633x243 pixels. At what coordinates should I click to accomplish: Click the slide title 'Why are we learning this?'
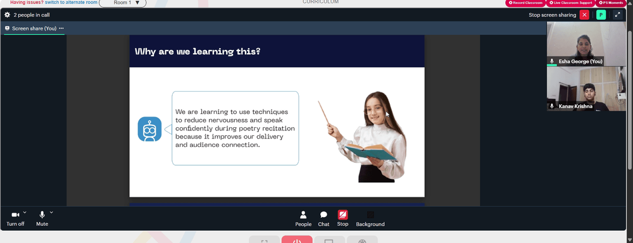click(197, 52)
